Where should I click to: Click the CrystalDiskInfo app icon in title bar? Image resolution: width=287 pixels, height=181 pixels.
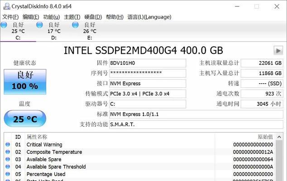tap(7, 6)
